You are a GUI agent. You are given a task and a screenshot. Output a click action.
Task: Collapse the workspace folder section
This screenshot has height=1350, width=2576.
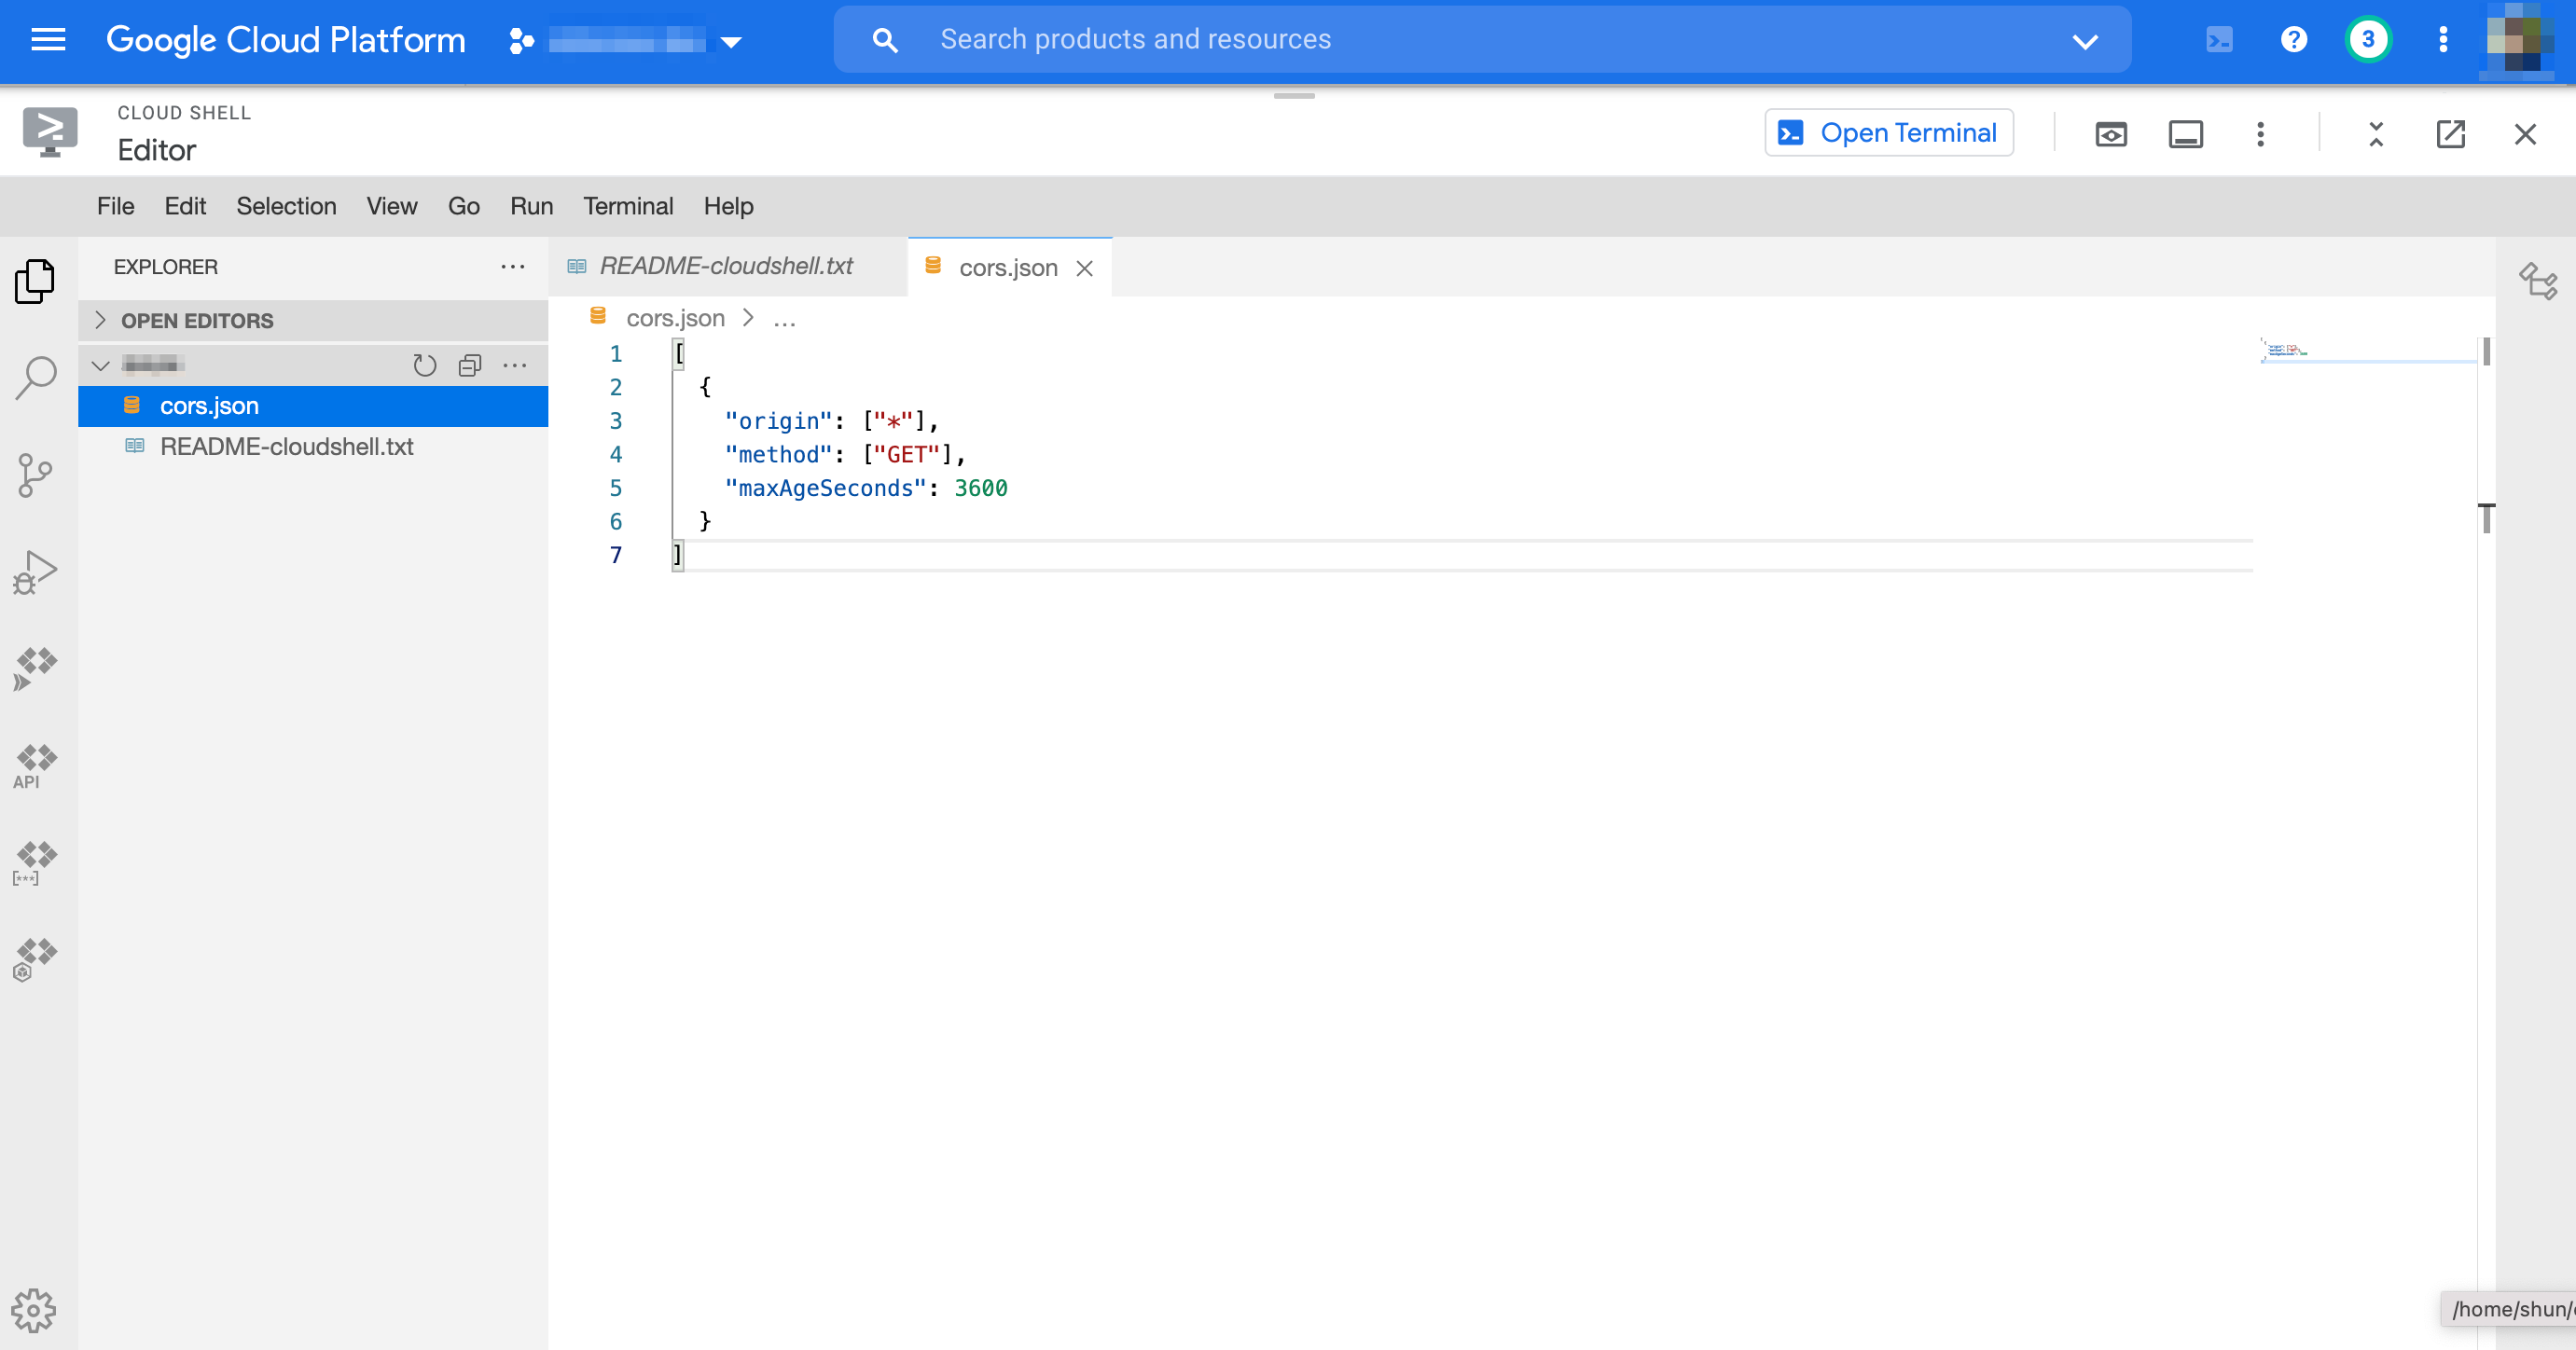coord(101,365)
